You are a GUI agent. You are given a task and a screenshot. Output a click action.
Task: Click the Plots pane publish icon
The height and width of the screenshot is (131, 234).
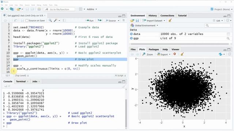click(x=220, y=54)
